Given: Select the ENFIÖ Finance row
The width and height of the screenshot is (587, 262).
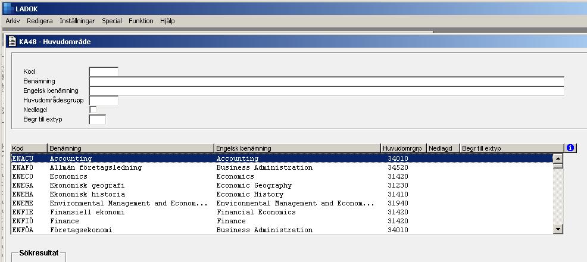Looking at the screenshot, I should 282,221.
